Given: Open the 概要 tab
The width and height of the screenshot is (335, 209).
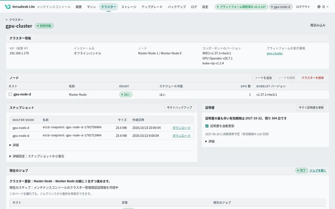Looking at the screenshot, I should pyautogui.click(x=79, y=7).
